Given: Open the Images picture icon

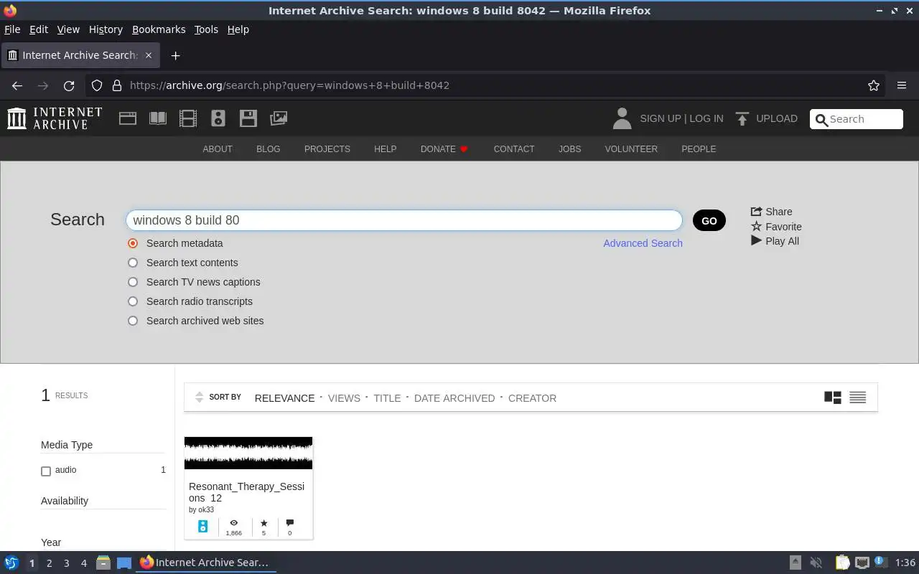Looking at the screenshot, I should [279, 118].
